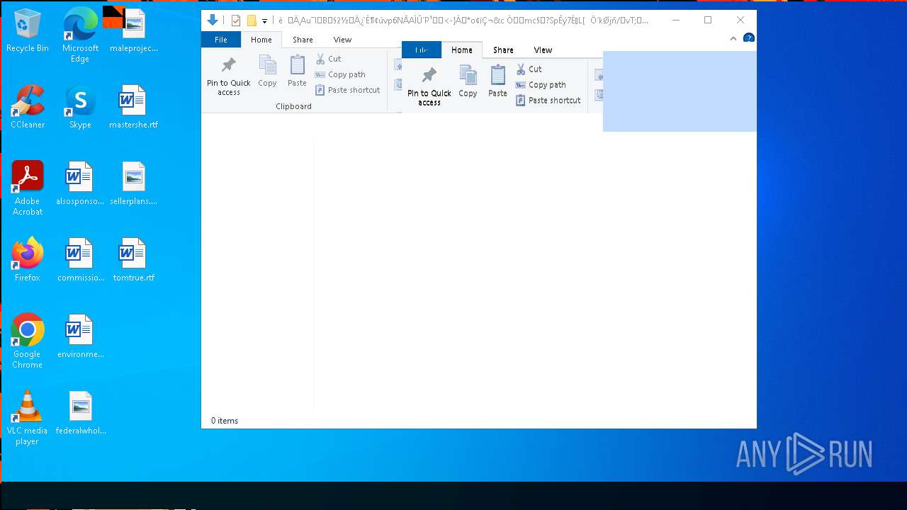Select the federalwhol... image file

[x=80, y=413]
